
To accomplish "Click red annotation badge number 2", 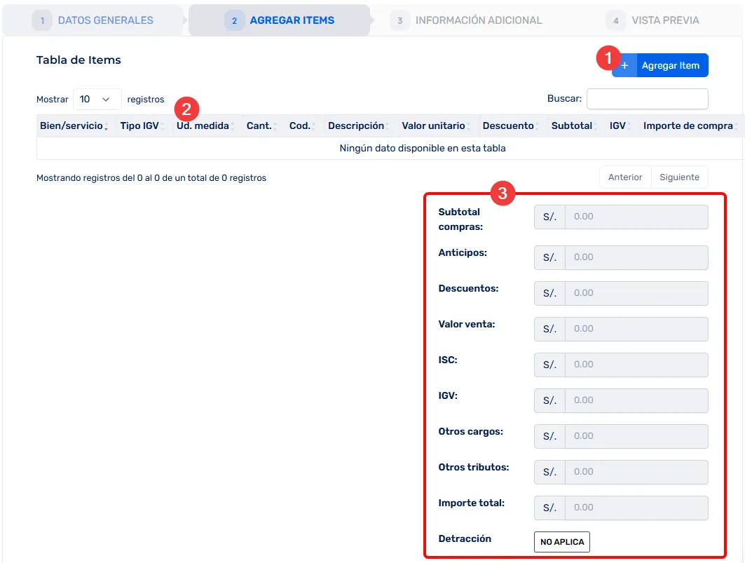I will click(186, 109).
